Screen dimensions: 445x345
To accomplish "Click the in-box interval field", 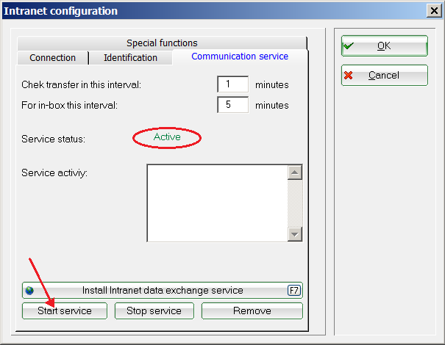I will click(x=232, y=105).
